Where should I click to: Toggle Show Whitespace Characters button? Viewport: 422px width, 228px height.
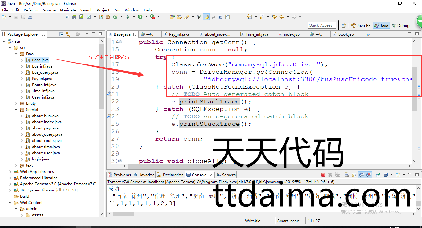[227, 17]
